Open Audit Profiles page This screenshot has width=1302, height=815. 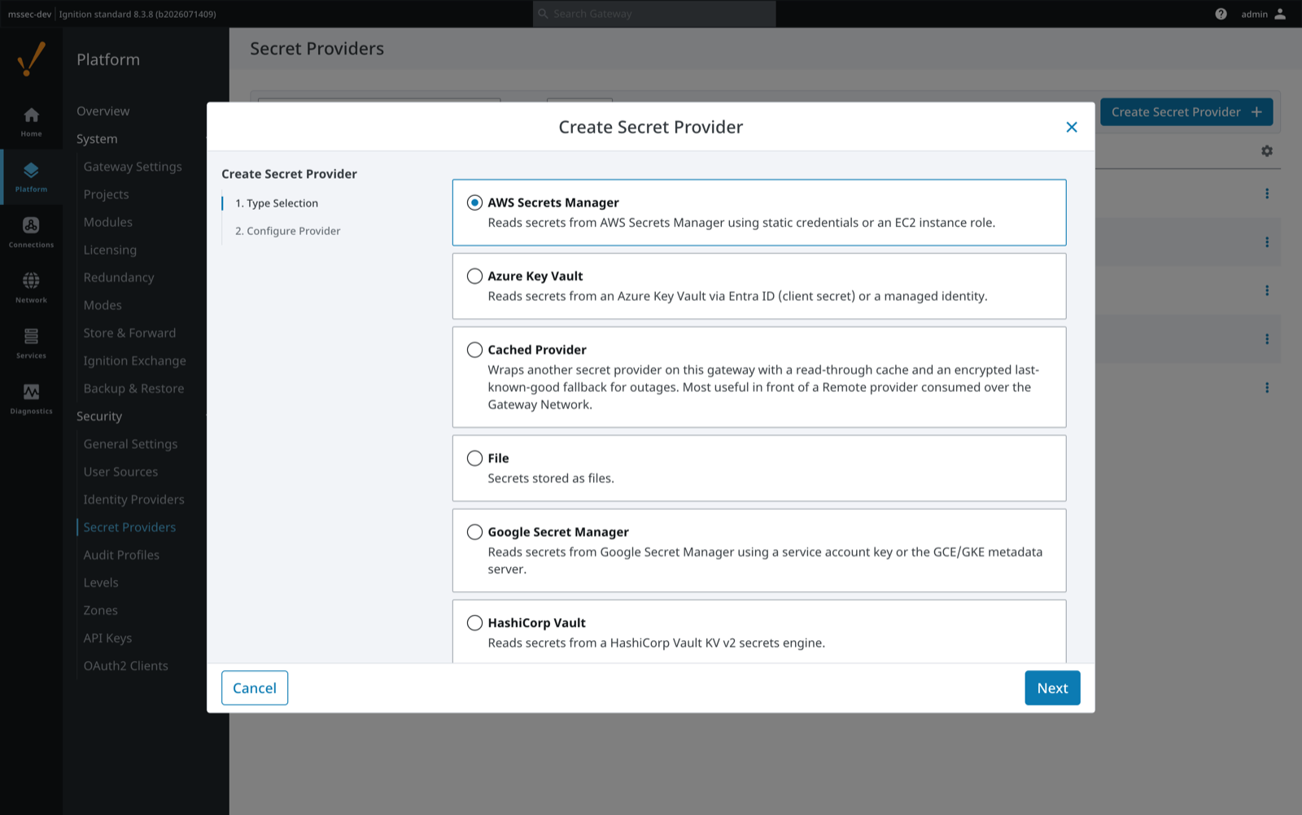coord(121,555)
